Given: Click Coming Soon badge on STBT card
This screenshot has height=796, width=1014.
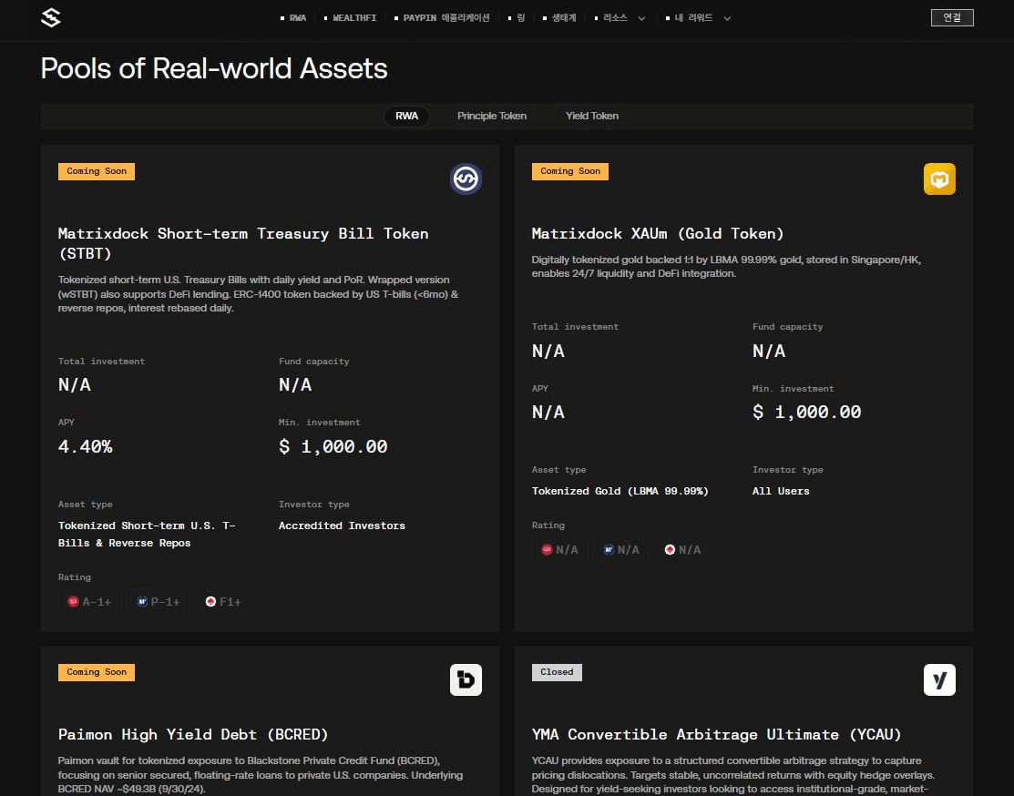Looking at the screenshot, I should (x=97, y=171).
